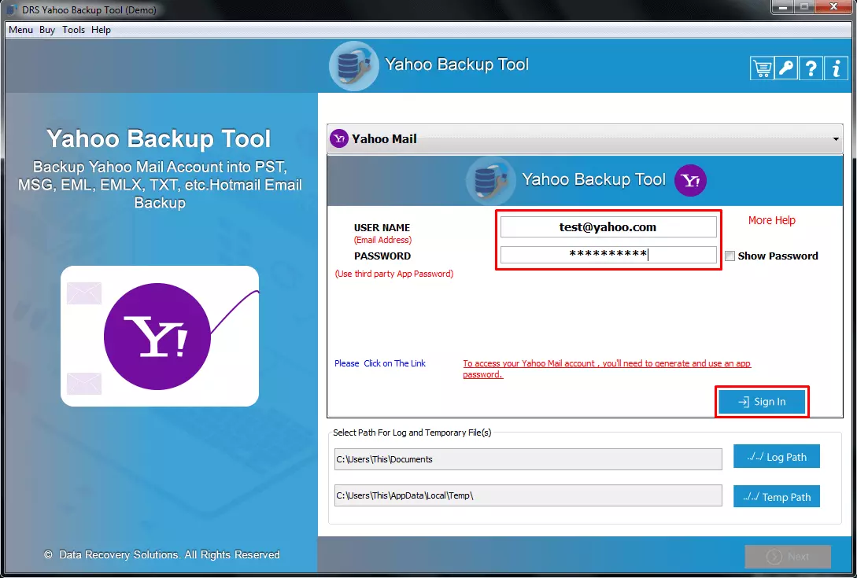
Task: Click the Temp Path browse button
Action: (777, 496)
